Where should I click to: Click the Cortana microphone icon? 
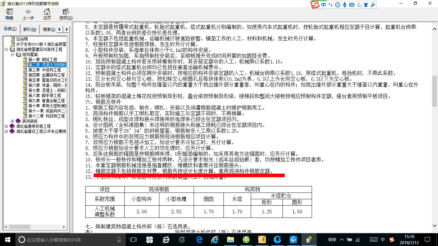[x=119, y=240]
